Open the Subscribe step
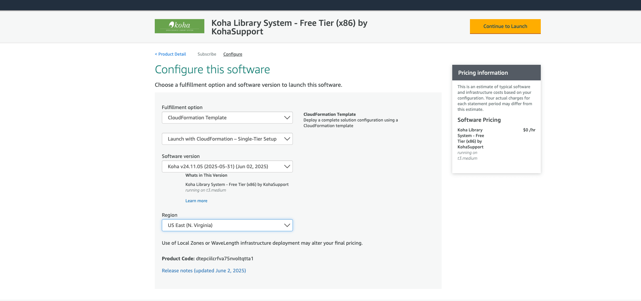This screenshot has height=301, width=641. (207, 54)
